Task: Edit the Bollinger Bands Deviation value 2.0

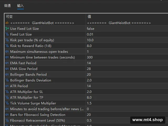Action: click(x=89, y=80)
